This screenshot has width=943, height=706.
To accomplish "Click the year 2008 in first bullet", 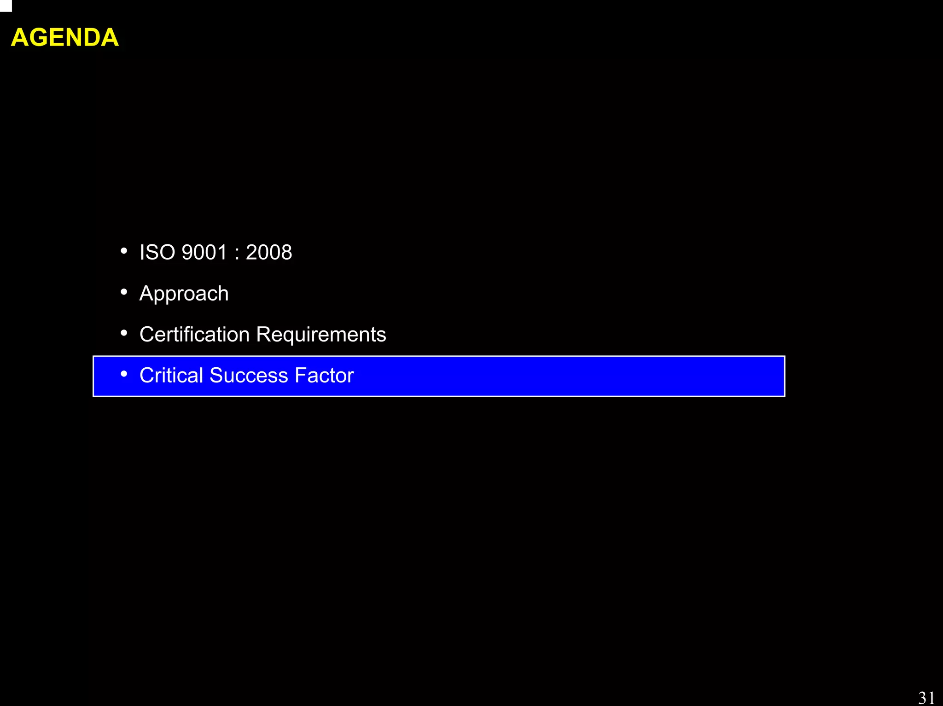I will 269,252.
